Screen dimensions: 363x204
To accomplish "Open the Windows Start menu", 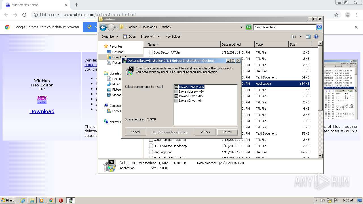I will coord(8,200).
